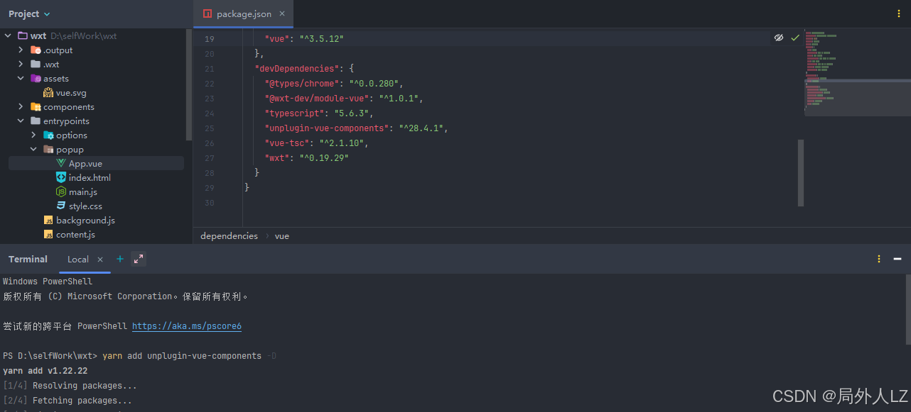Open editor tab options menu
Image resolution: width=911 pixels, height=412 pixels.
[899, 13]
